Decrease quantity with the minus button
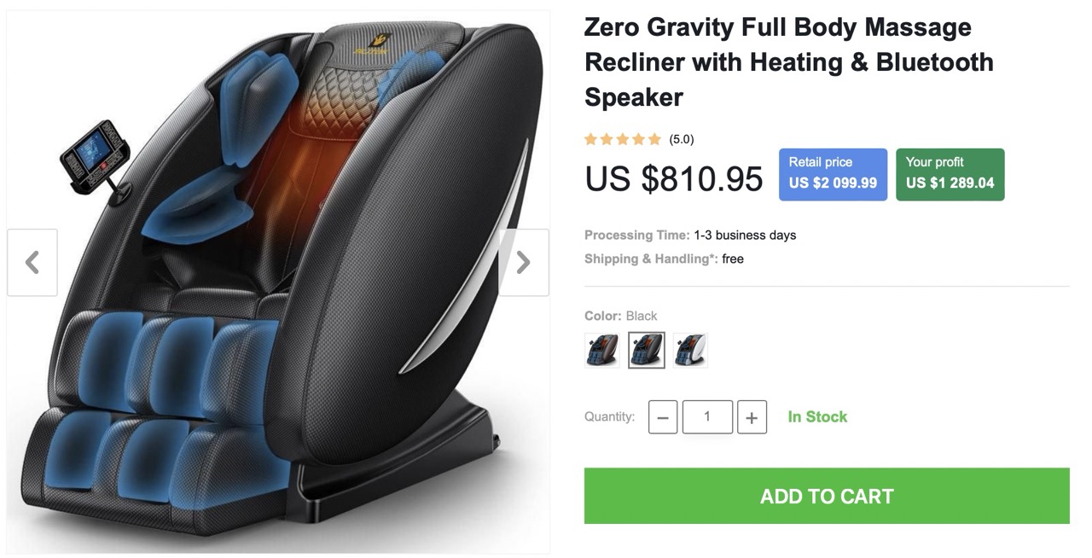 (663, 417)
